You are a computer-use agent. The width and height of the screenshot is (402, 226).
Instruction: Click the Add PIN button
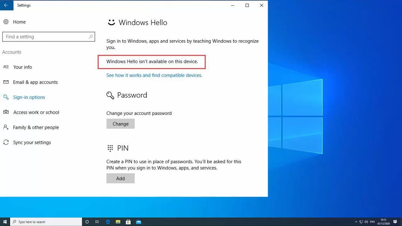click(121, 178)
